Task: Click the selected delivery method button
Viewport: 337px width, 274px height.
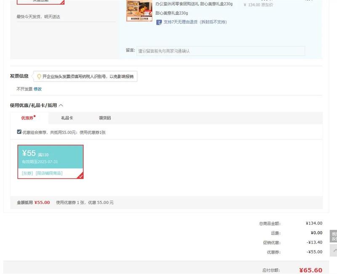Action: tap(40, 2)
